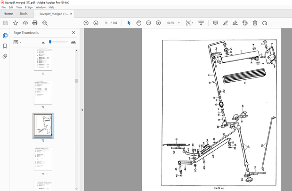Click the scrolling mode toolbar icon
The height and width of the screenshot is (191, 292).
click(x=201, y=23)
